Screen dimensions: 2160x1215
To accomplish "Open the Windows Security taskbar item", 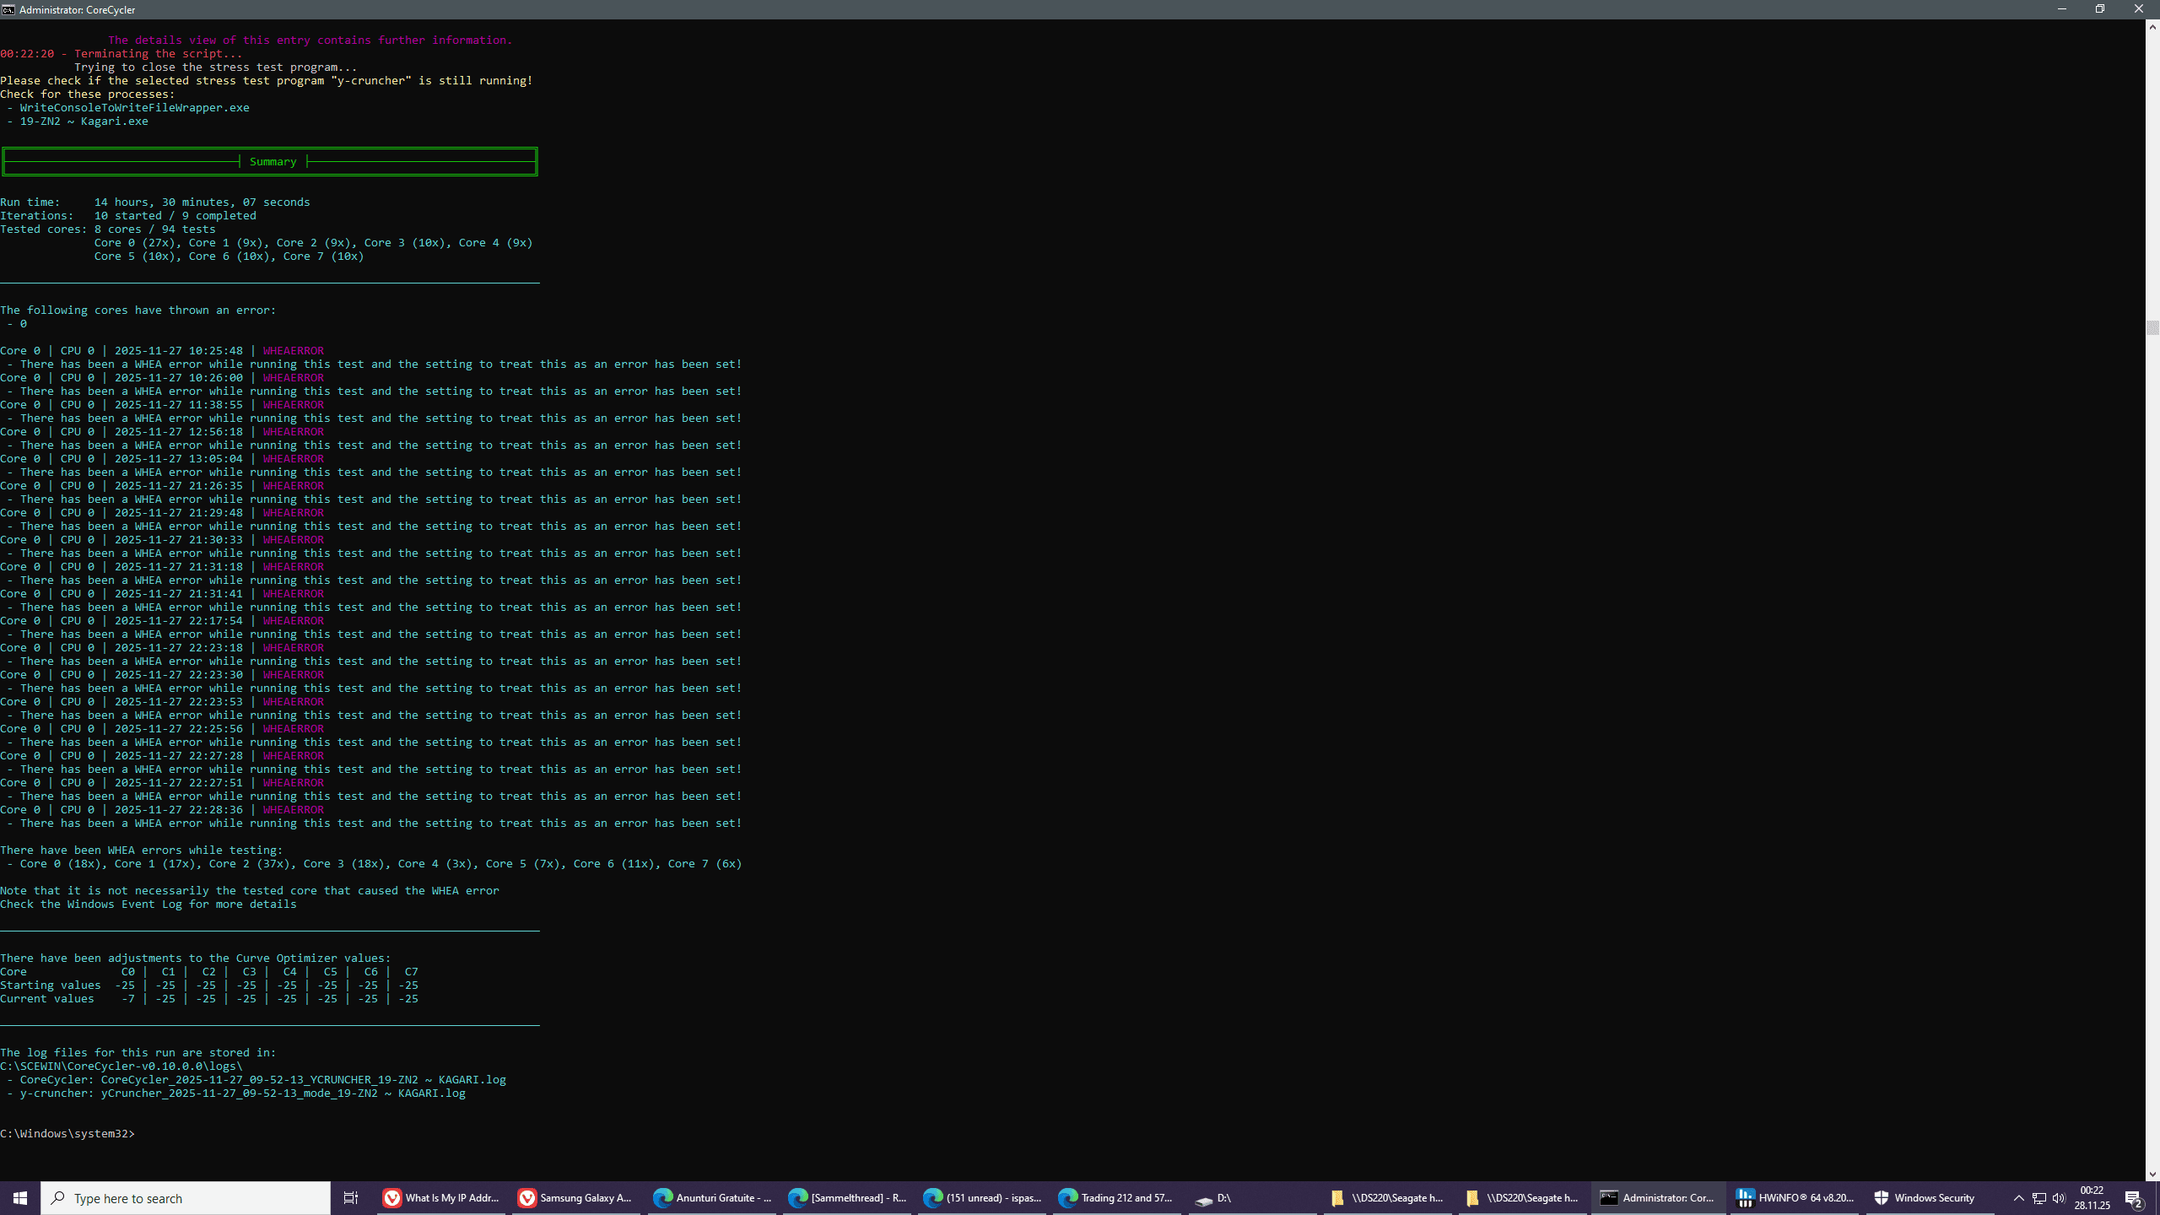I will tap(1924, 1197).
